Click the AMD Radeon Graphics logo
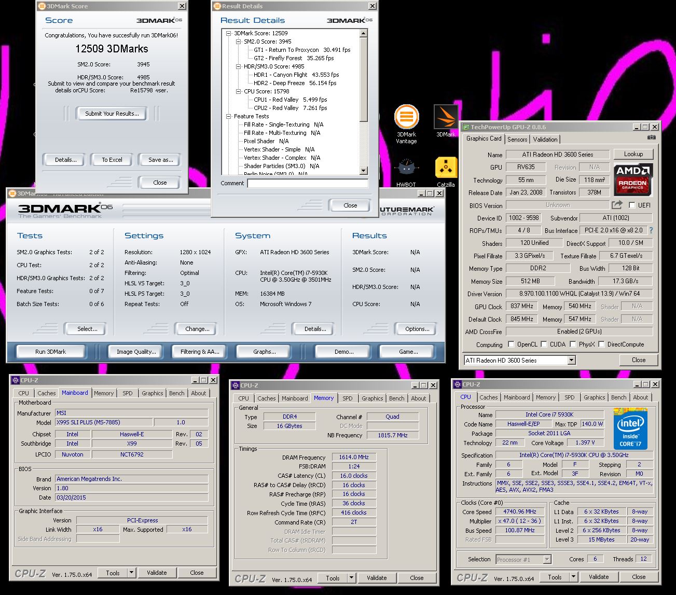The width and height of the screenshot is (676, 595). [633, 179]
